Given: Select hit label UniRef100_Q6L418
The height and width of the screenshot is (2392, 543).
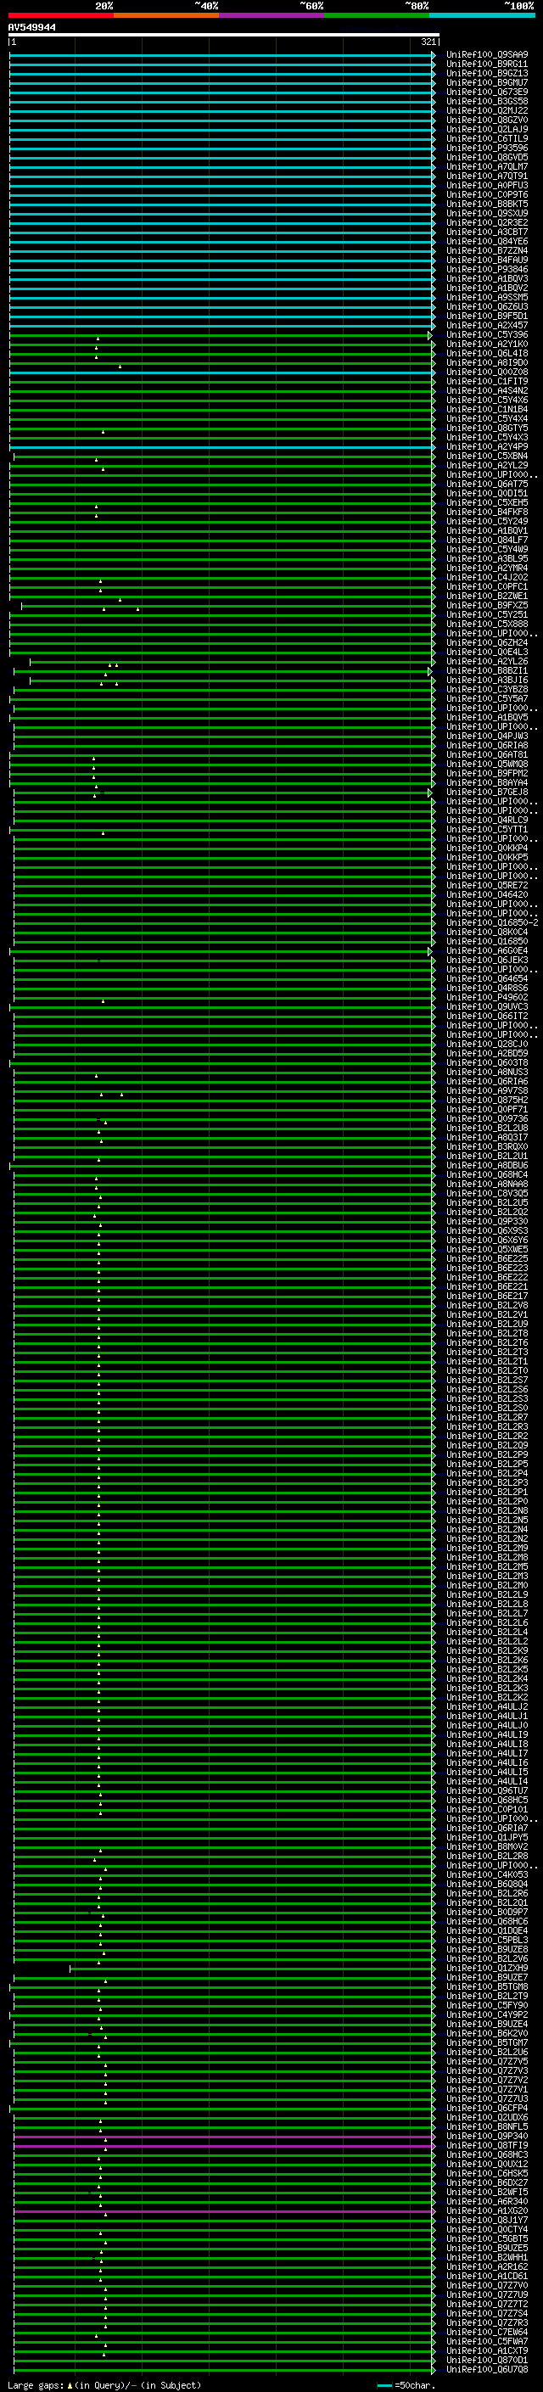Looking at the screenshot, I should [x=486, y=354].
